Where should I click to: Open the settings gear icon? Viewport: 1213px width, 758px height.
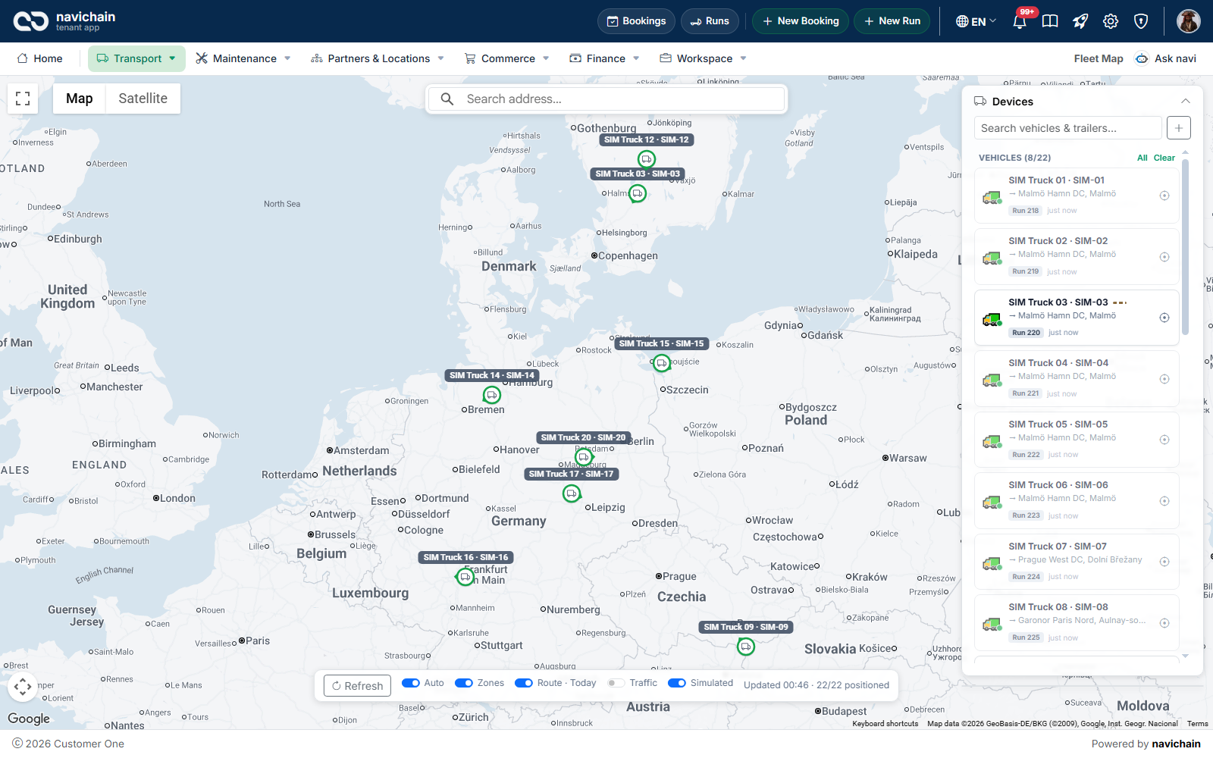pyautogui.click(x=1111, y=21)
